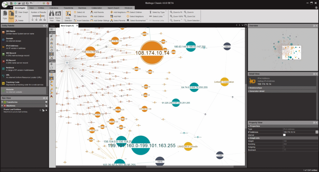This screenshot has width=319, height=172.
Task: Click Clear Graph in the ribbon
Action: 21,12
